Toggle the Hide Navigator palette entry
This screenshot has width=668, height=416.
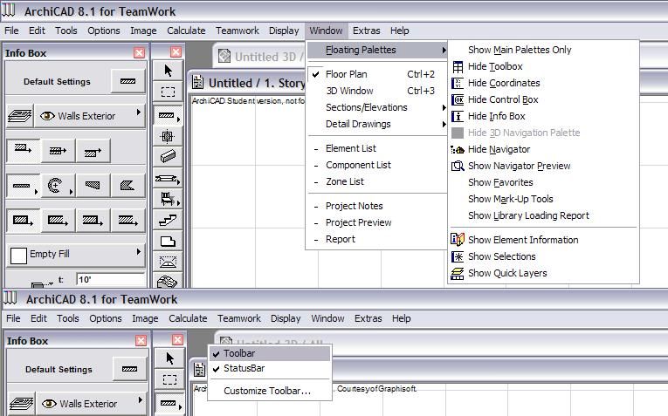pyautogui.click(x=544, y=149)
